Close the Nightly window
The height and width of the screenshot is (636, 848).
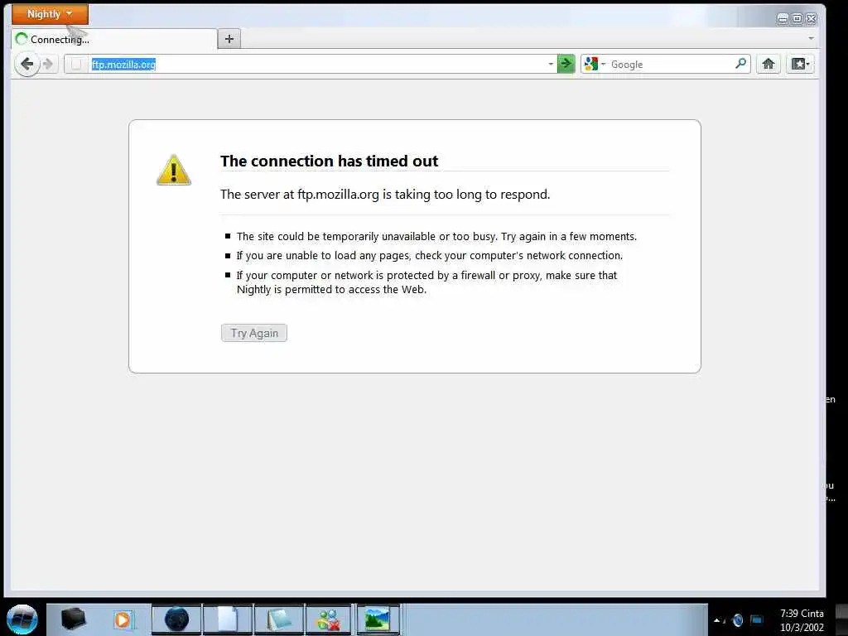(812, 19)
